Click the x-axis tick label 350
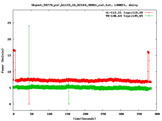Screen dimensions: 162x121 click(139, 114)
